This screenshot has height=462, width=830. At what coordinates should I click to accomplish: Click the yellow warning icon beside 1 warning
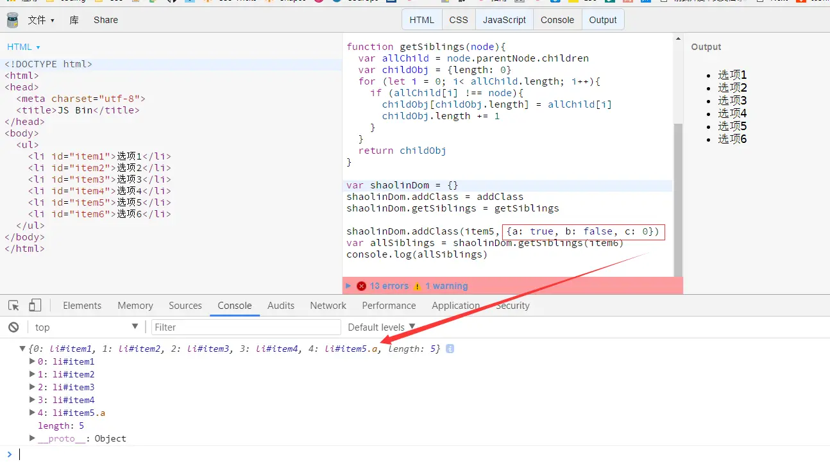click(x=418, y=286)
